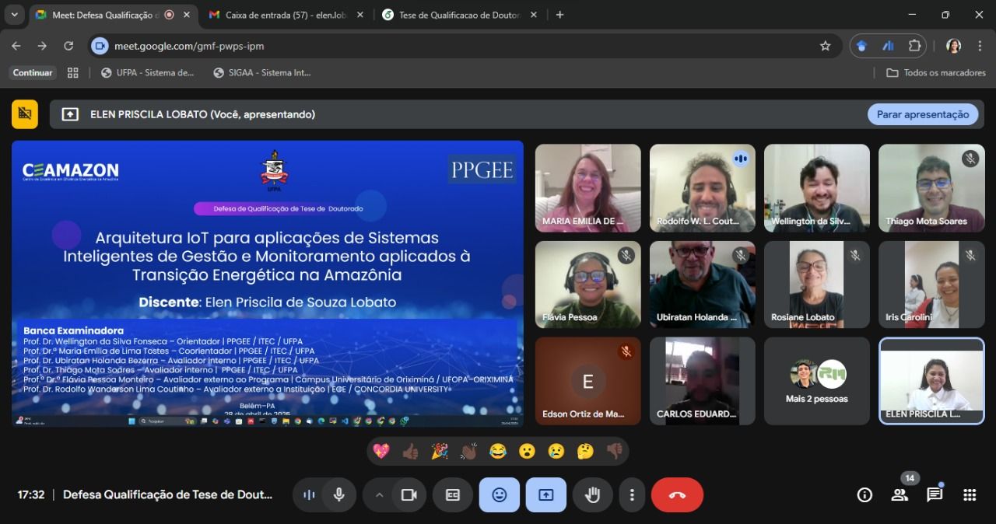
Task: Open meeting details info icon
Action: click(x=864, y=495)
